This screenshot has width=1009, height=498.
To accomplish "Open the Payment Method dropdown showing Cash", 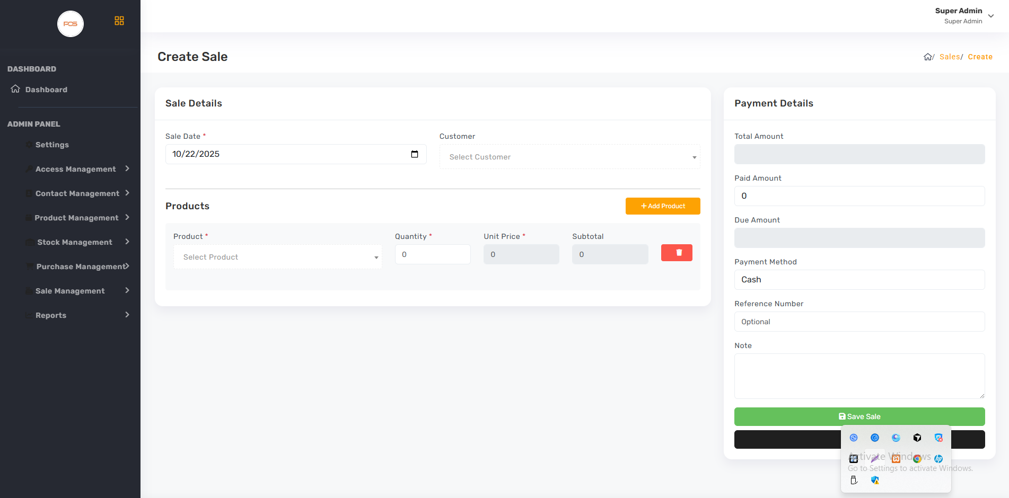I will click(x=859, y=280).
